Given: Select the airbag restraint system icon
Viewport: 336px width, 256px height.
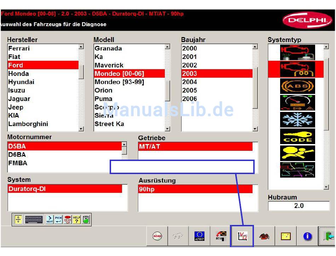Looking at the screenshot, I should pyautogui.click(x=297, y=153).
